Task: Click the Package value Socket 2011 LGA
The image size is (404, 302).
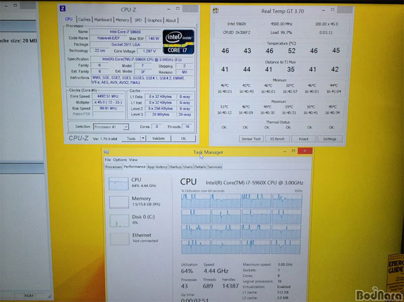Action: coord(125,44)
